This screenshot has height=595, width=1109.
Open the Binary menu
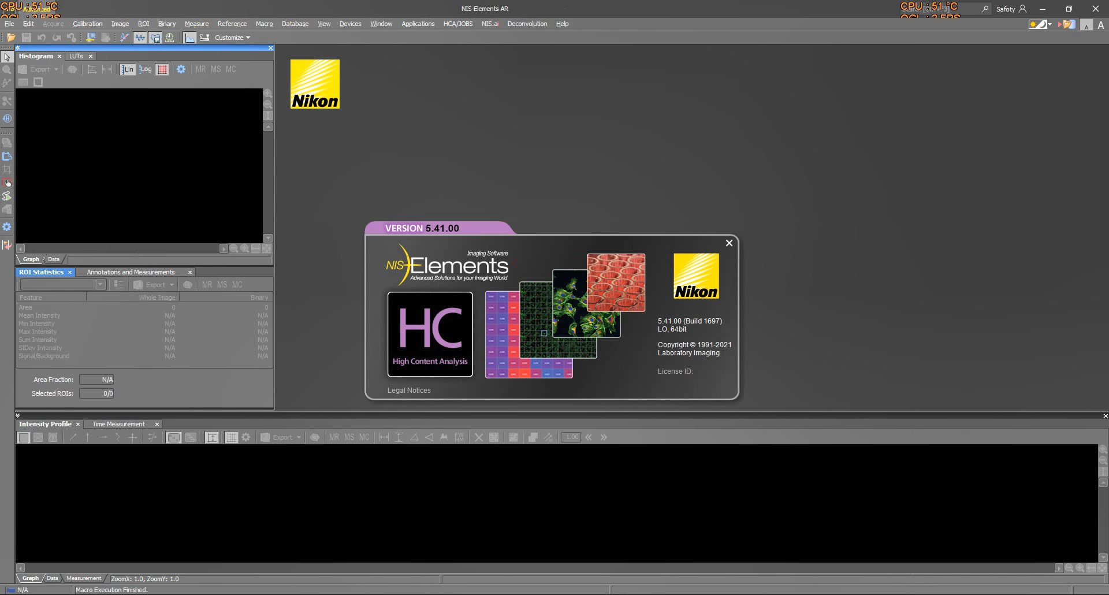click(166, 24)
